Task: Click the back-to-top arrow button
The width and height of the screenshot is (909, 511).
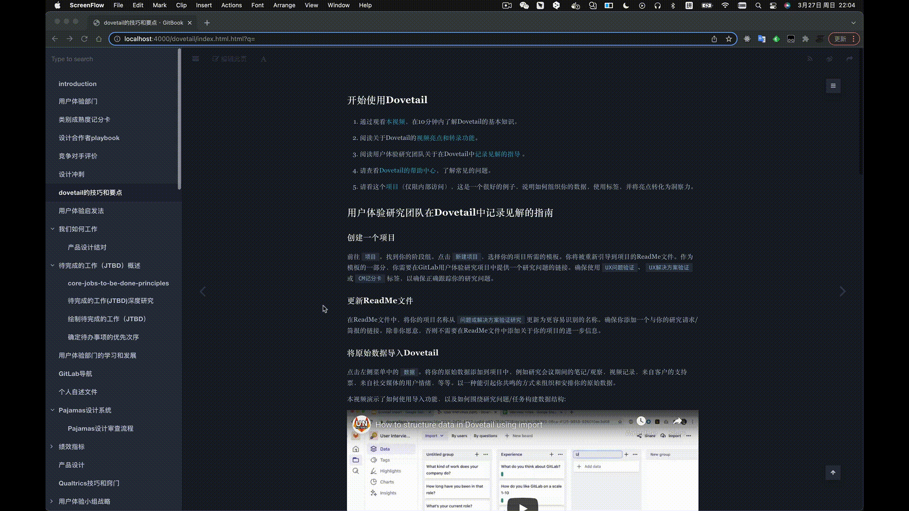Action: [x=833, y=472]
